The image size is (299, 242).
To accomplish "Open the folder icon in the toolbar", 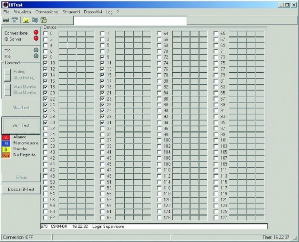I will [x=26, y=20].
